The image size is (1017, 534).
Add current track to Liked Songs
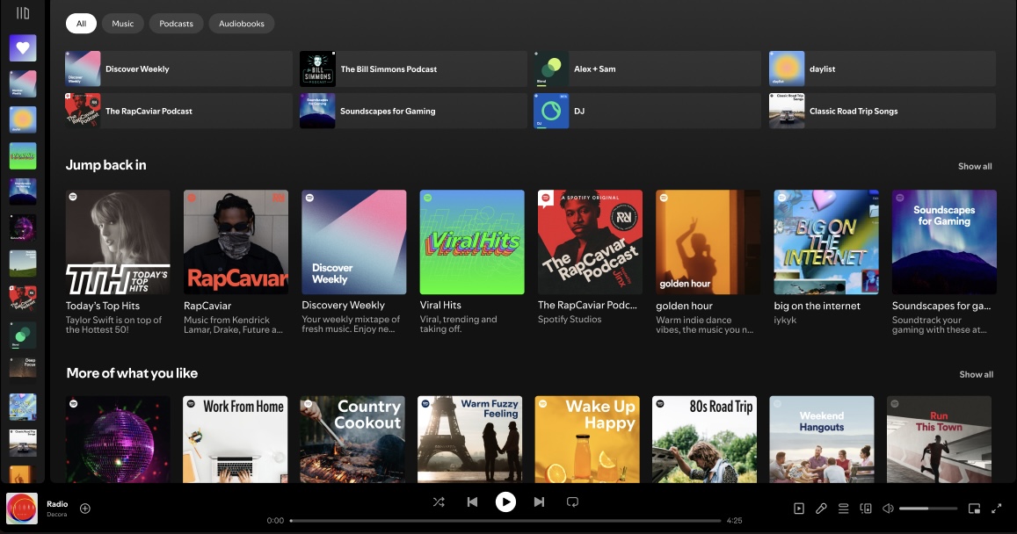[x=85, y=509]
